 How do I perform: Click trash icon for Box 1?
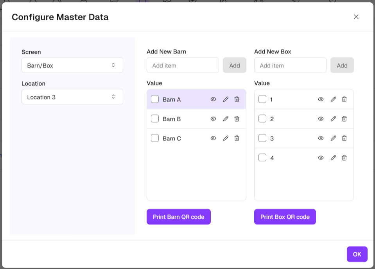pos(344,99)
